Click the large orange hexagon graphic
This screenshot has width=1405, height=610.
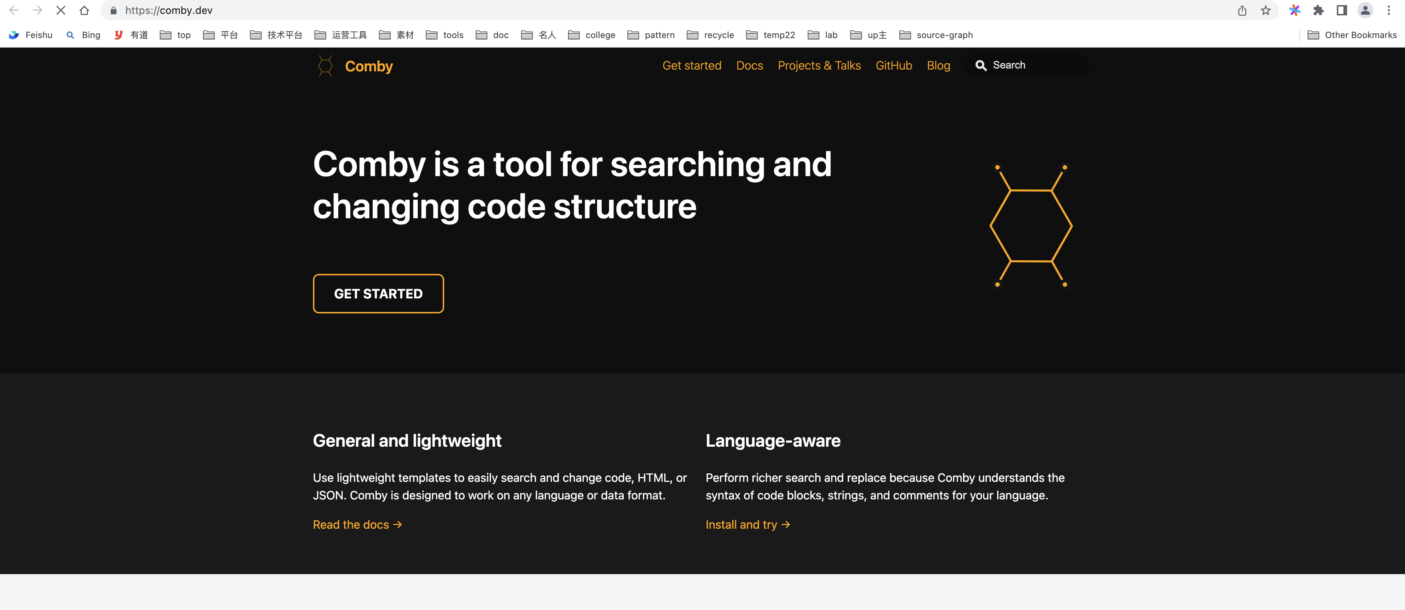point(1031,226)
